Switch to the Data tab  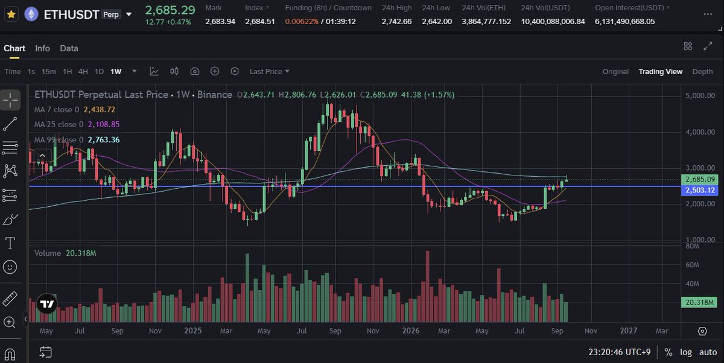tap(69, 48)
